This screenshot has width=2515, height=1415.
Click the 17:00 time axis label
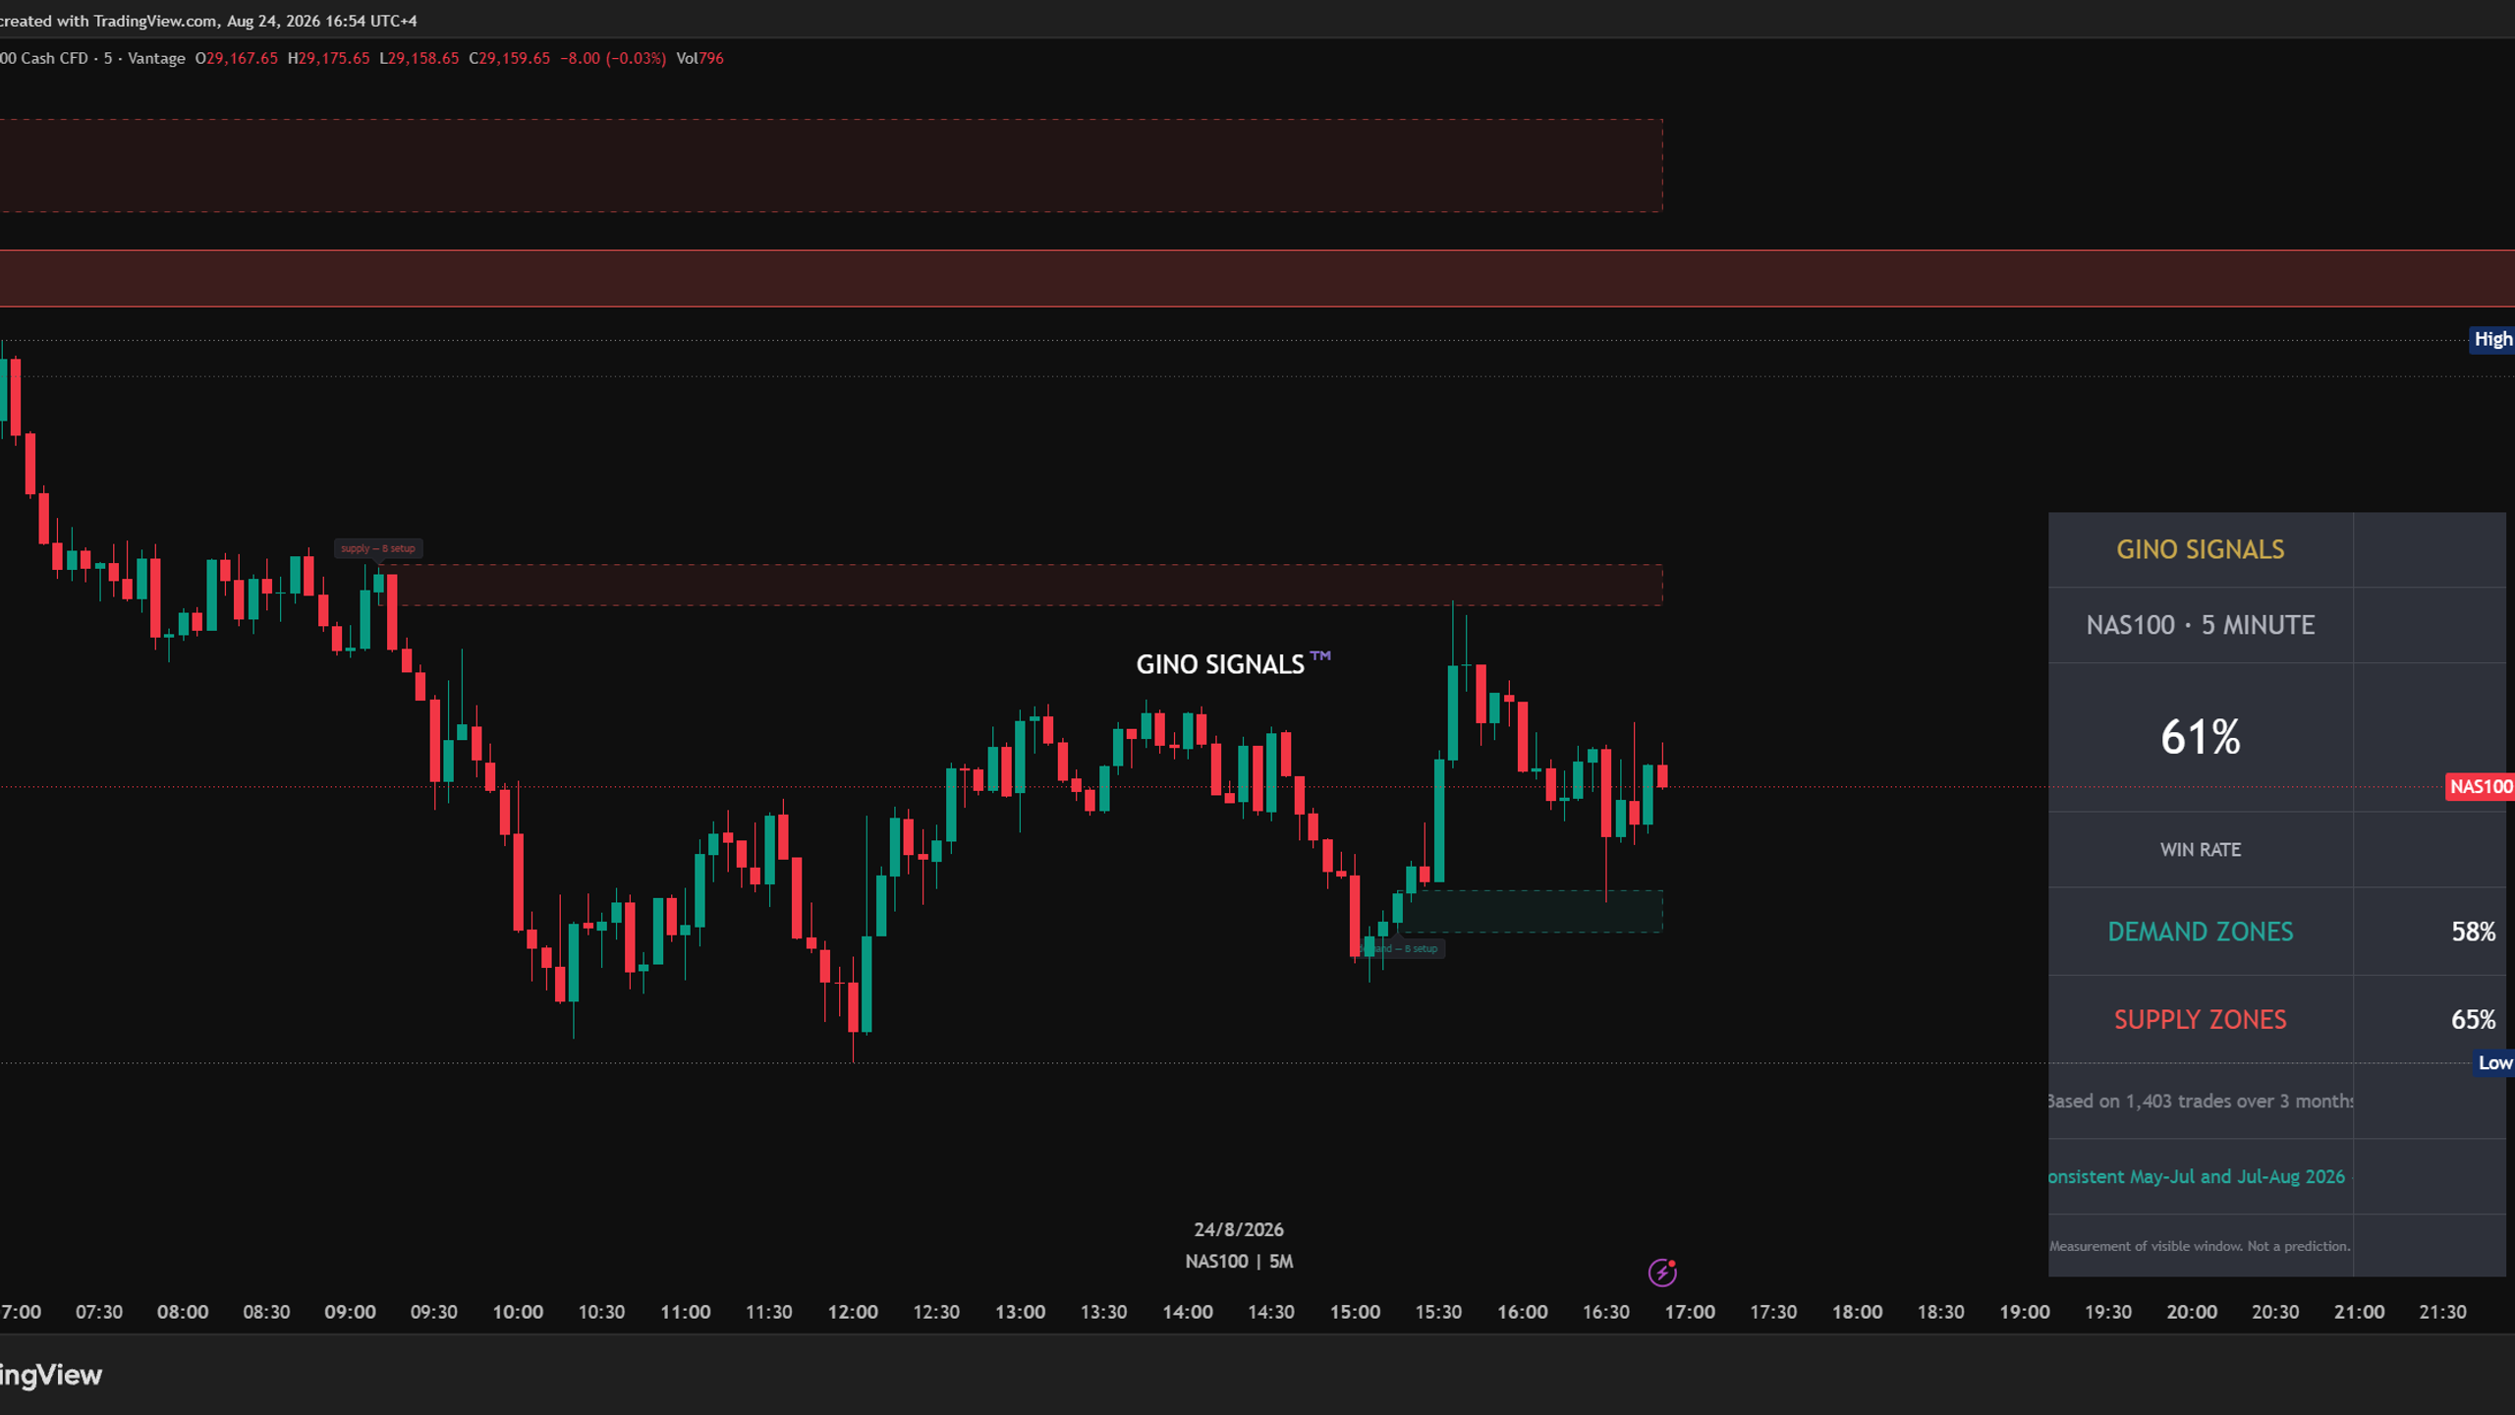click(1690, 1312)
